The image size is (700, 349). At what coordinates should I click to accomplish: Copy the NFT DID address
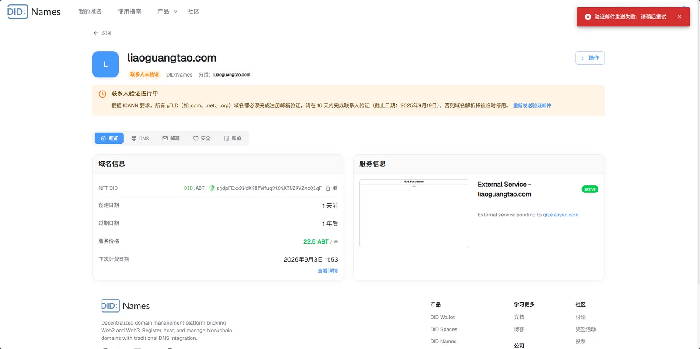pyautogui.click(x=328, y=188)
